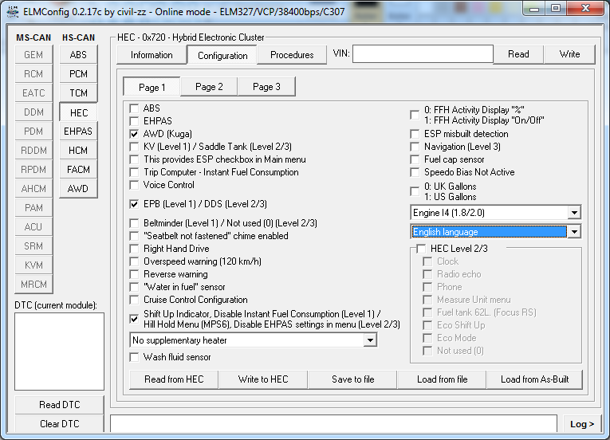Toggle the Cruise Control Configuration checkbox
This screenshot has width=610, height=440.
click(135, 300)
